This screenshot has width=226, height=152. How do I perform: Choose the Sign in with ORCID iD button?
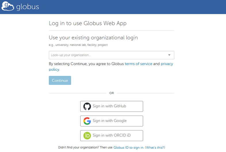[112, 136]
